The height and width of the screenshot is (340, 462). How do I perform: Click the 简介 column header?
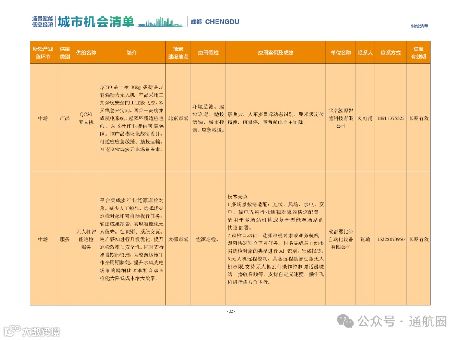tap(132, 53)
